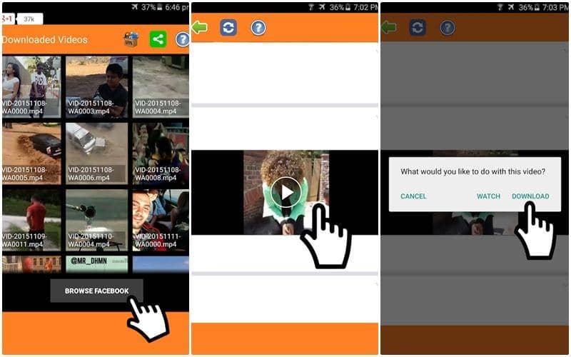Dismiss dialog with CANCEL
The height and width of the screenshot is (357, 571).
click(x=413, y=196)
